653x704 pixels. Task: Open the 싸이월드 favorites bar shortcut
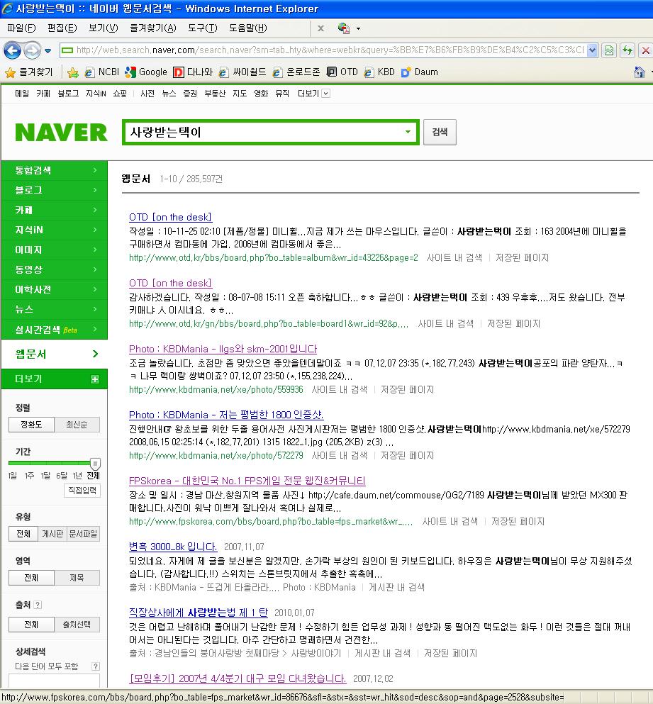click(242, 72)
